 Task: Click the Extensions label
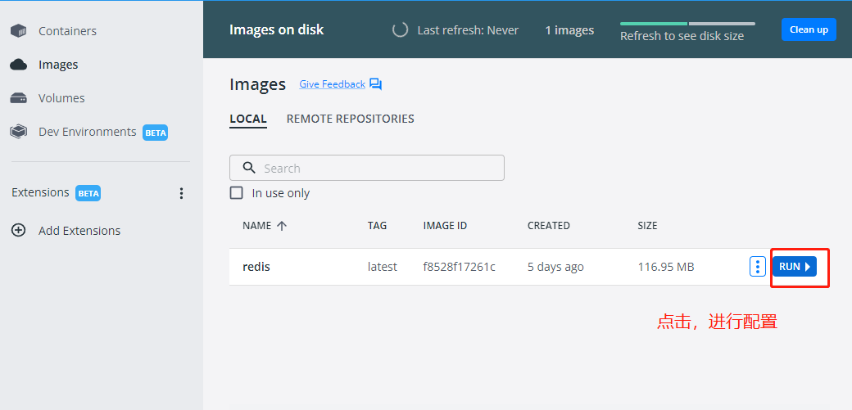(40, 193)
